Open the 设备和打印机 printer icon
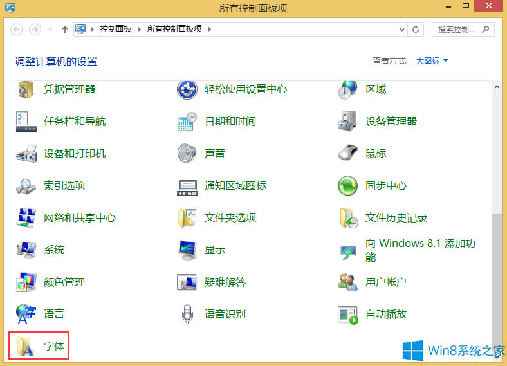The height and width of the screenshot is (366, 507). pos(26,153)
